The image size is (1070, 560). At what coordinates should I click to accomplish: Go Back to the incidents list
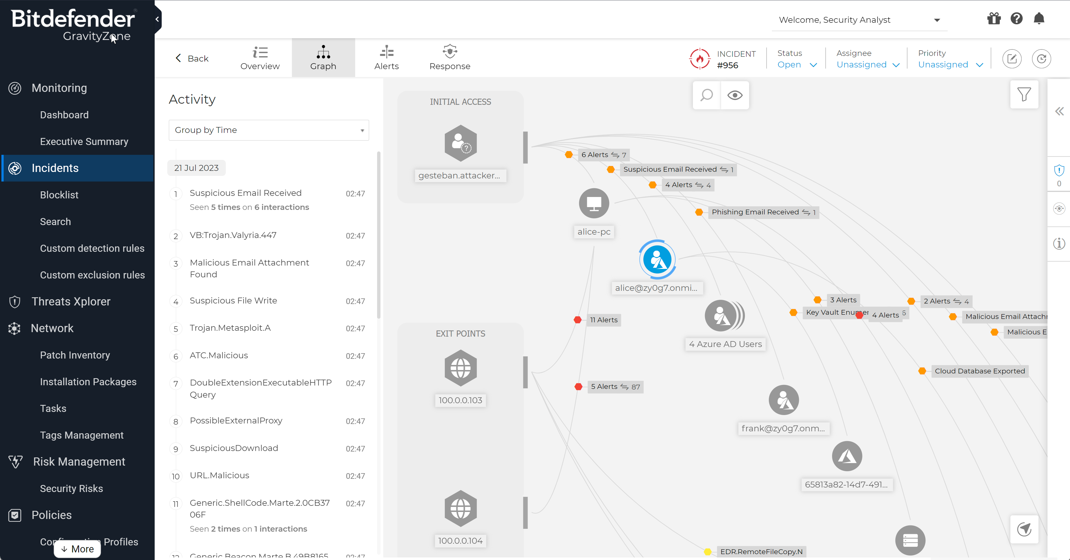(192, 58)
